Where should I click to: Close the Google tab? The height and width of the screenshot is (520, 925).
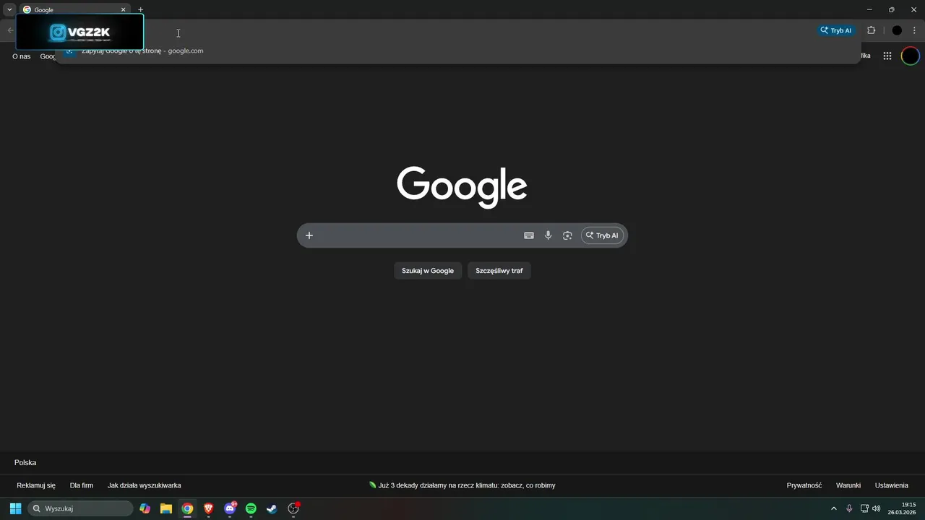[x=123, y=9]
